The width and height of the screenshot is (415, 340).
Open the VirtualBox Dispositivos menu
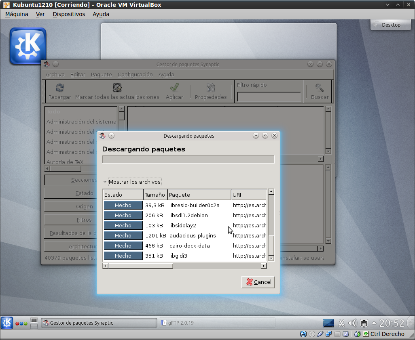(69, 14)
